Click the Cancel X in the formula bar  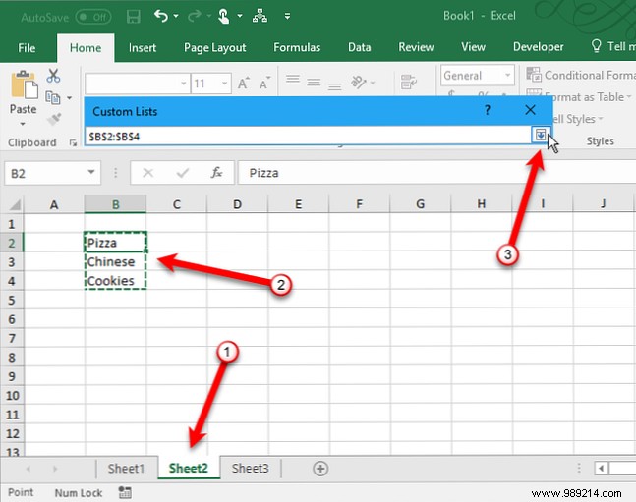click(x=148, y=173)
